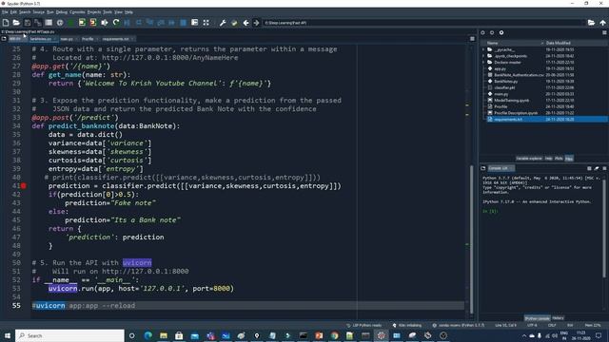Save the current file
609x342 pixels.
28,23
